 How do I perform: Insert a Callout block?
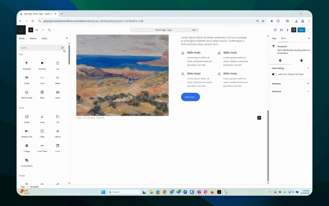57,133
